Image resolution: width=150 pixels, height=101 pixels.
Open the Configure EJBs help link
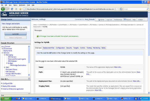(x=7, y=83)
